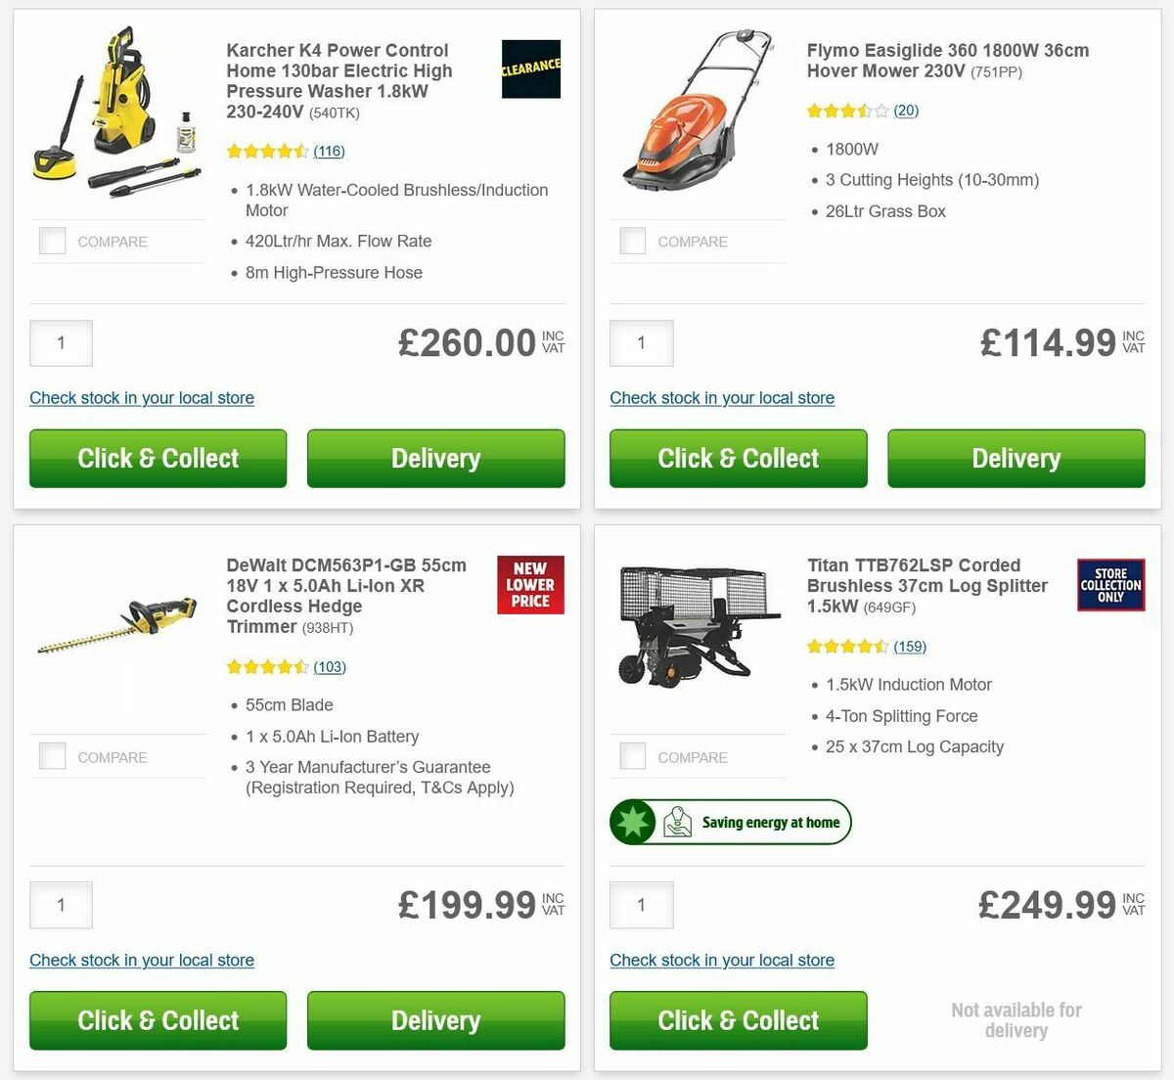Viewport: 1174px width, 1080px height.
Task: Open the Titan splitter reviews (159) link
Action: (x=909, y=646)
